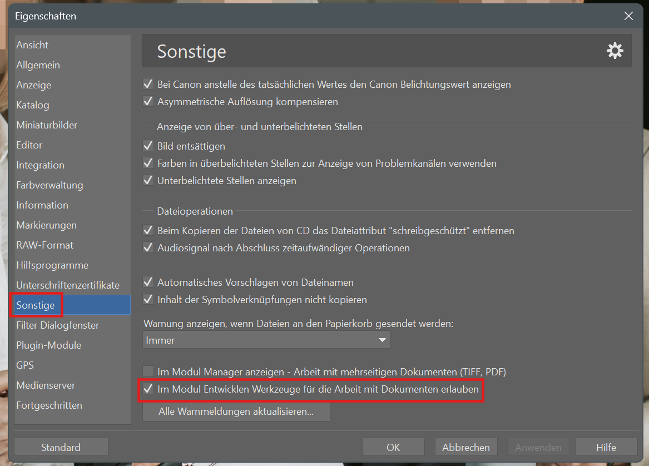This screenshot has height=466, width=649.
Task: Confirm changes by clicking OK
Action: 393,447
